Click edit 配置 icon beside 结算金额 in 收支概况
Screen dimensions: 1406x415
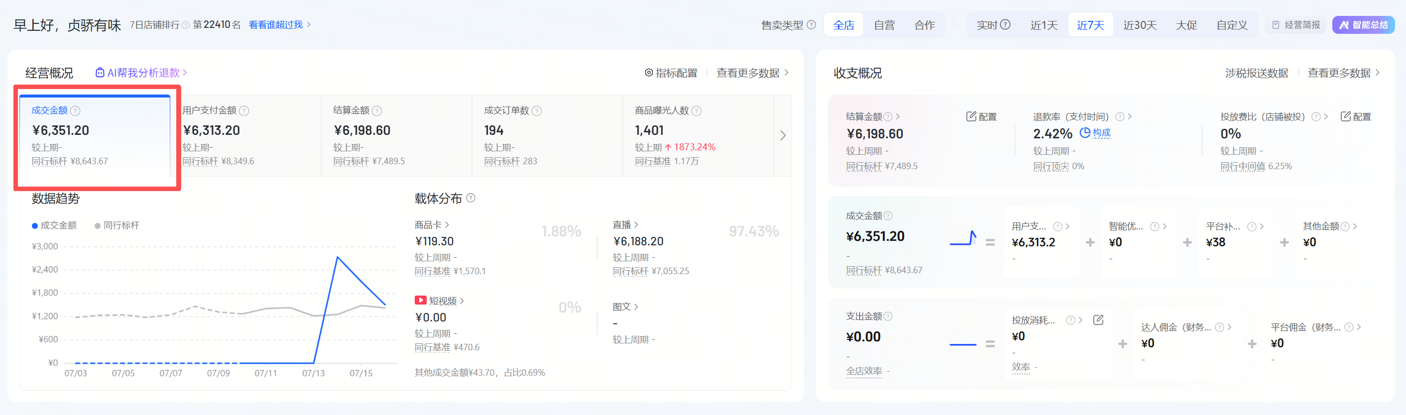(981, 116)
